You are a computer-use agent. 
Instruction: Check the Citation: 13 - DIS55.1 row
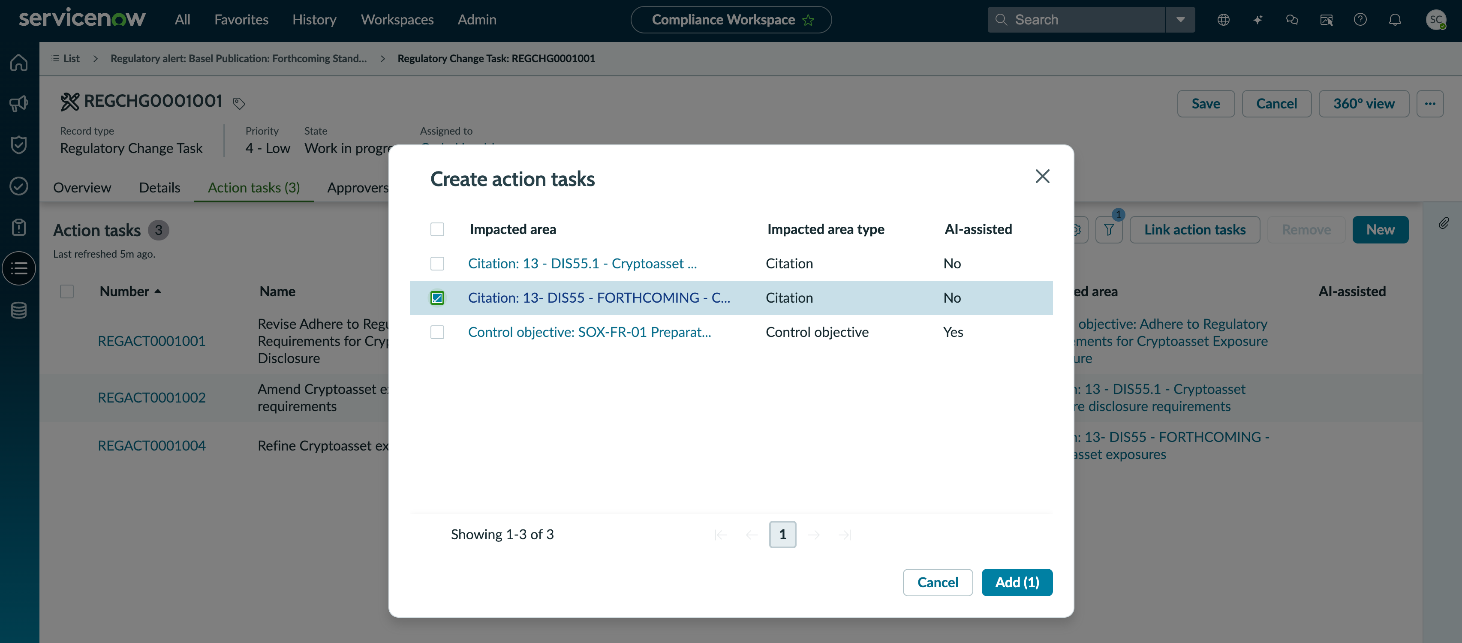[x=437, y=263]
